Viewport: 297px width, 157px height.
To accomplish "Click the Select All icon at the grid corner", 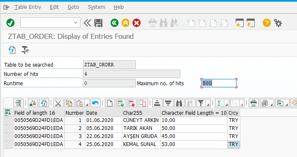I will click(8, 113).
